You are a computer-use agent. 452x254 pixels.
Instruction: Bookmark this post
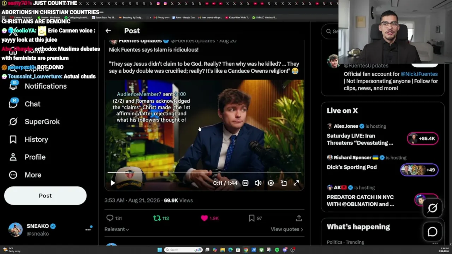tap(251, 218)
